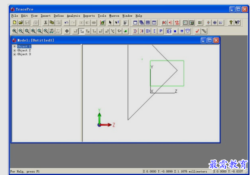Zoom in with magnifier plus
250x175 pixels.
(x=14, y=31)
